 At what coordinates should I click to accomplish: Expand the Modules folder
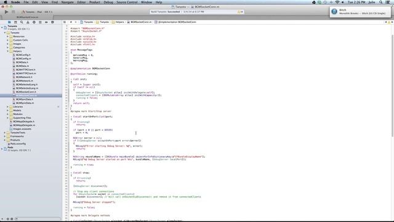[x=8, y=114]
